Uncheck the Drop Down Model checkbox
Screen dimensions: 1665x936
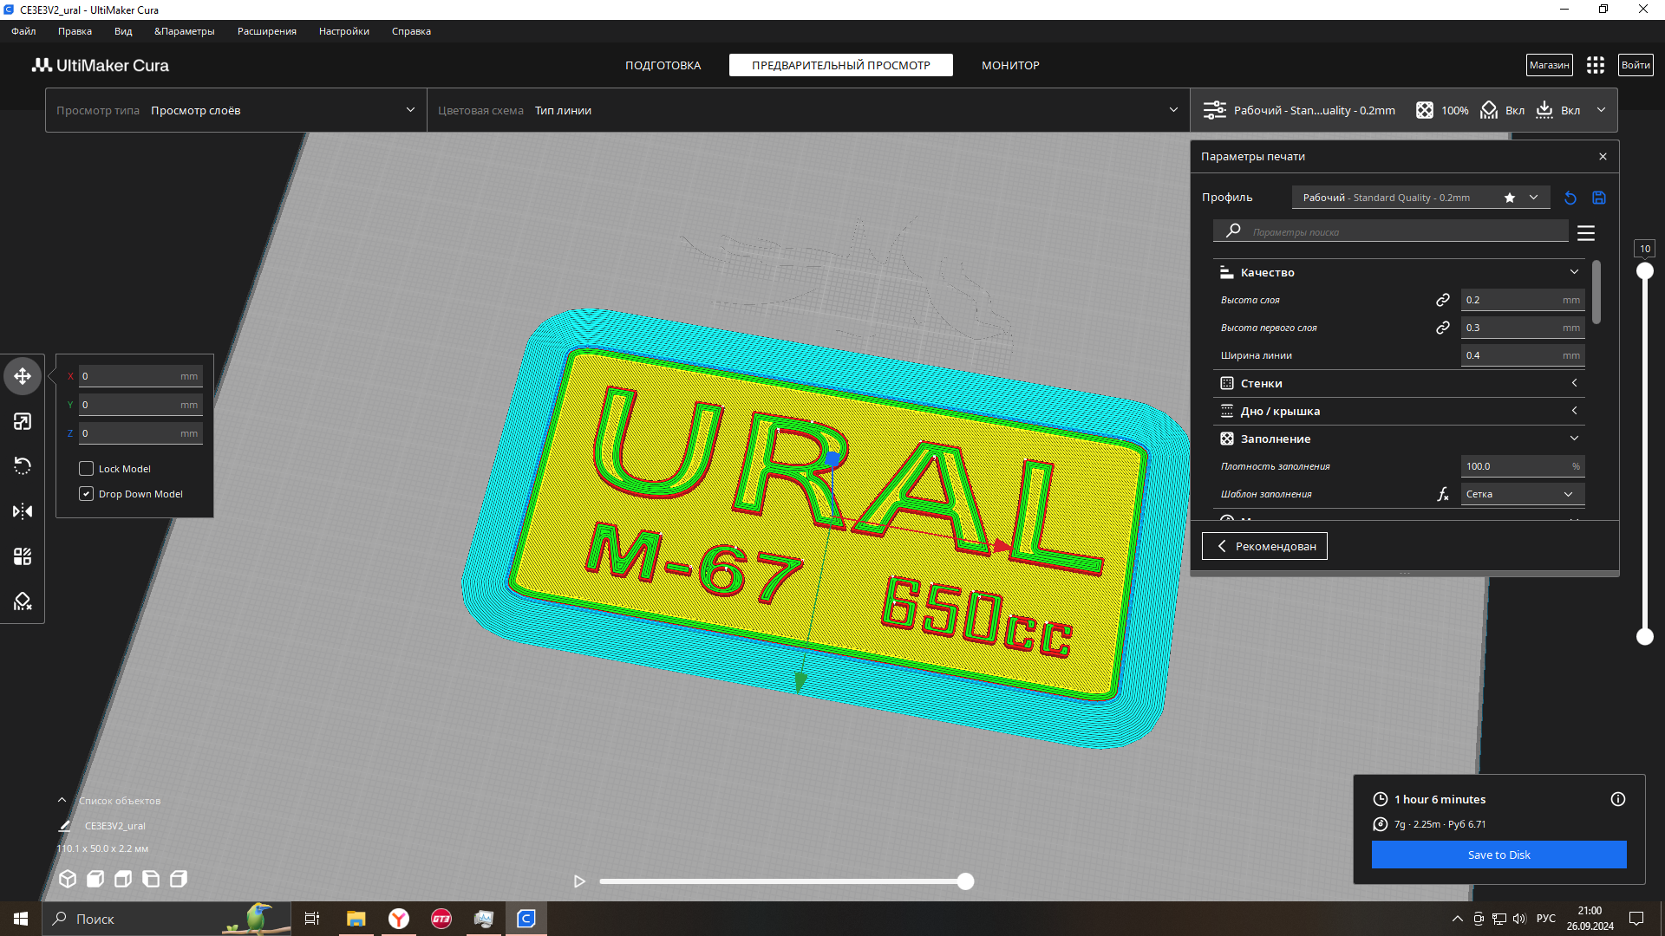[x=87, y=494]
